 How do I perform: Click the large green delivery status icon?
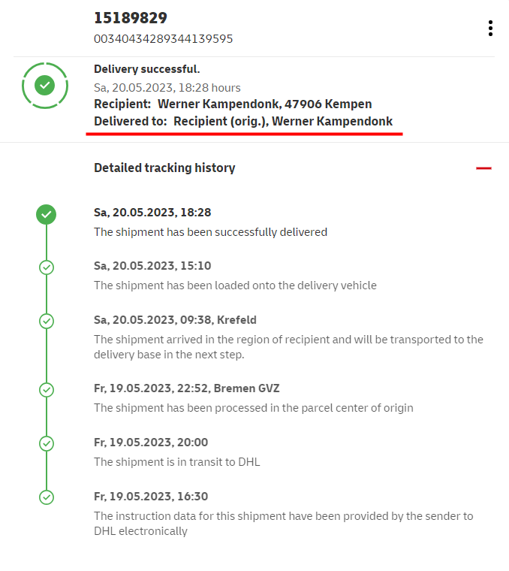pos(45,86)
